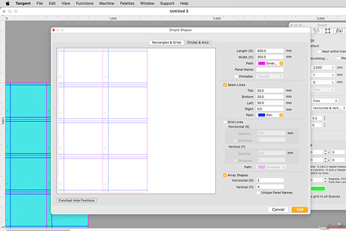The height and width of the screenshot is (231, 346).
Task: Click the stepper next to the 5.0 value
Action: point(325,118)
